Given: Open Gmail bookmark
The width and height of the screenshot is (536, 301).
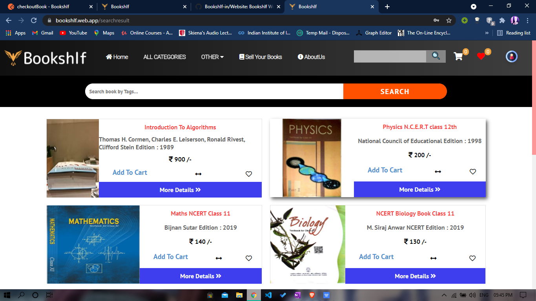Looking at the screenshot, I should click(42, 33).
